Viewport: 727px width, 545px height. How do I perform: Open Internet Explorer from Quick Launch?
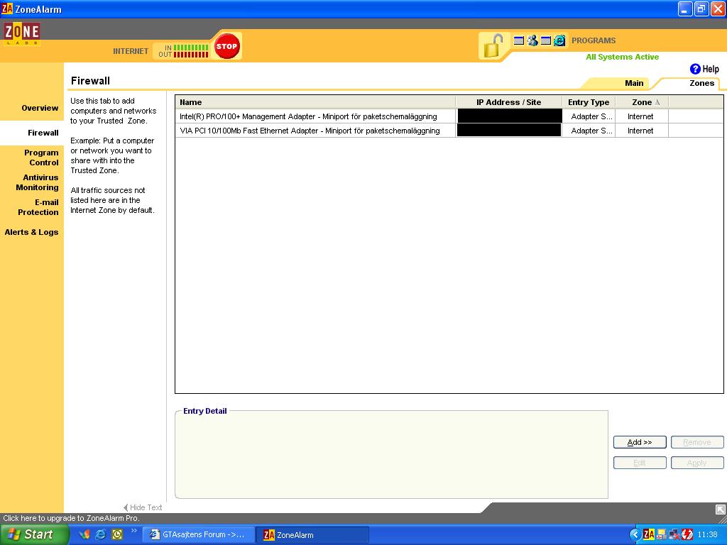pos(101,534)
